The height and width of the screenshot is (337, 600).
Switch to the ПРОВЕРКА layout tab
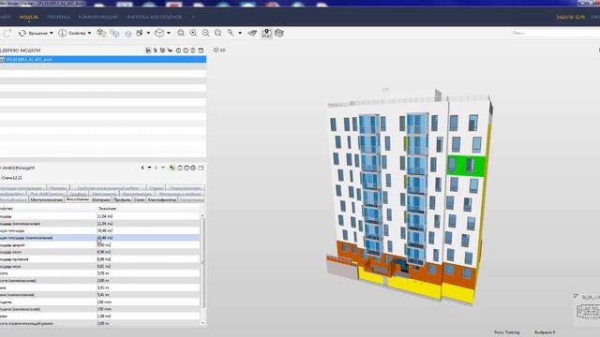click(58, 17)
